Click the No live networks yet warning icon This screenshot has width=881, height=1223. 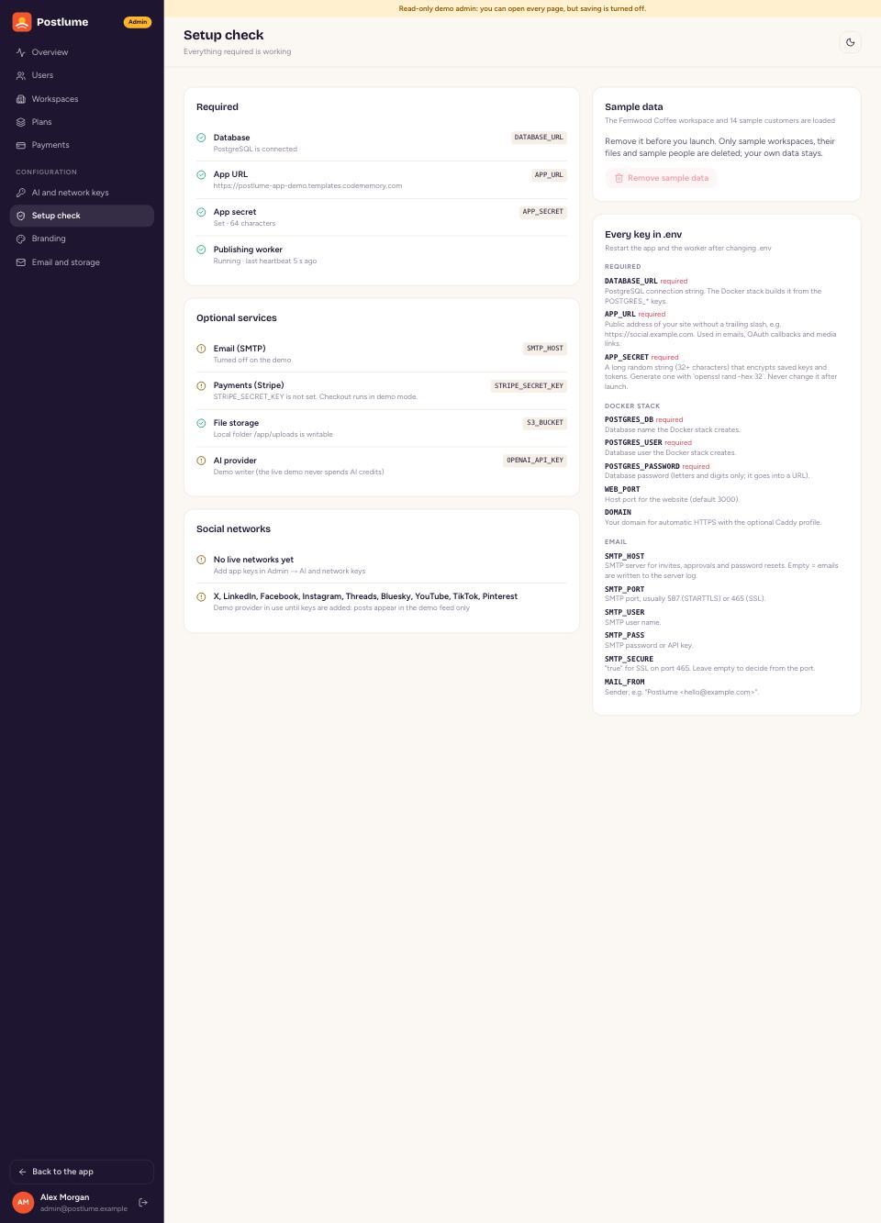coord(201,560)
